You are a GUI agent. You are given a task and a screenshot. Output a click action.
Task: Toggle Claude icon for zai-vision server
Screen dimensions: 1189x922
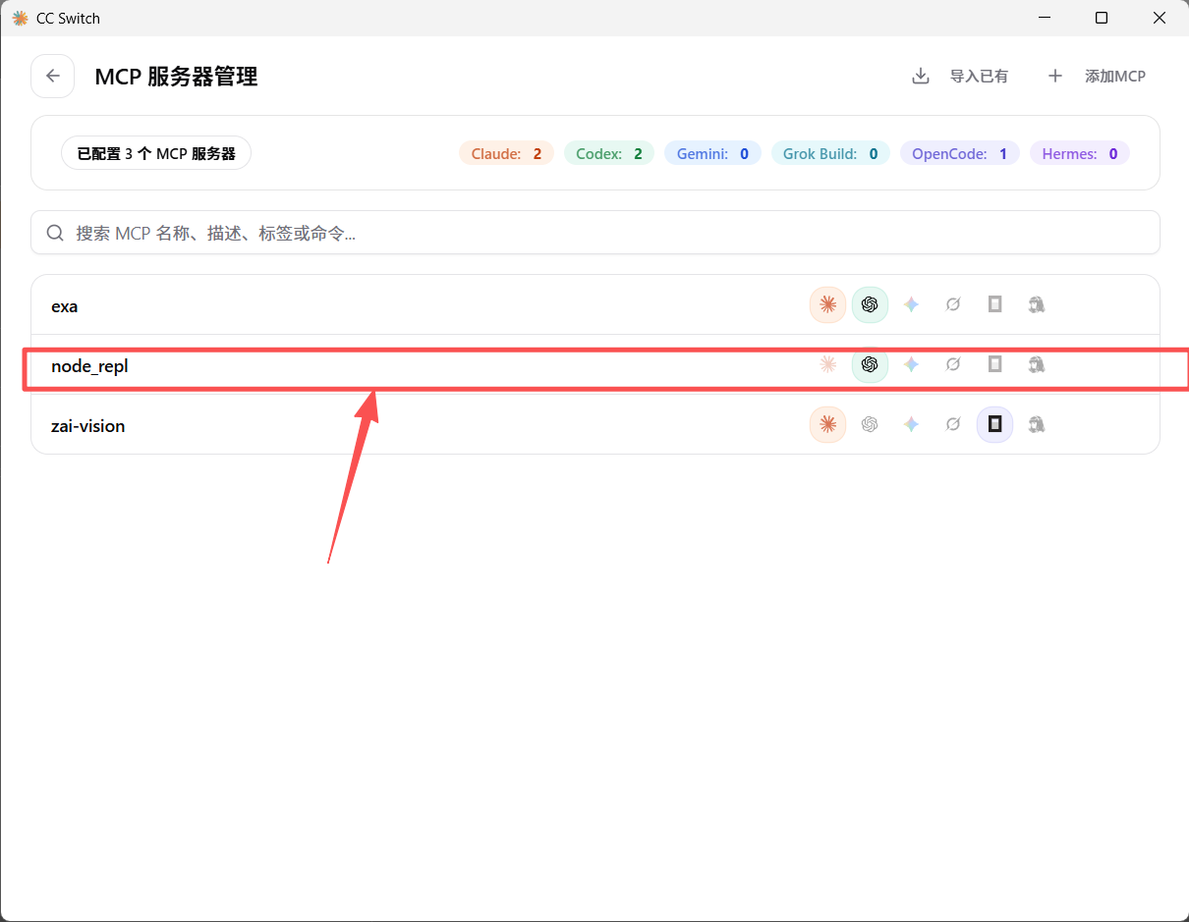coord(827,424)
